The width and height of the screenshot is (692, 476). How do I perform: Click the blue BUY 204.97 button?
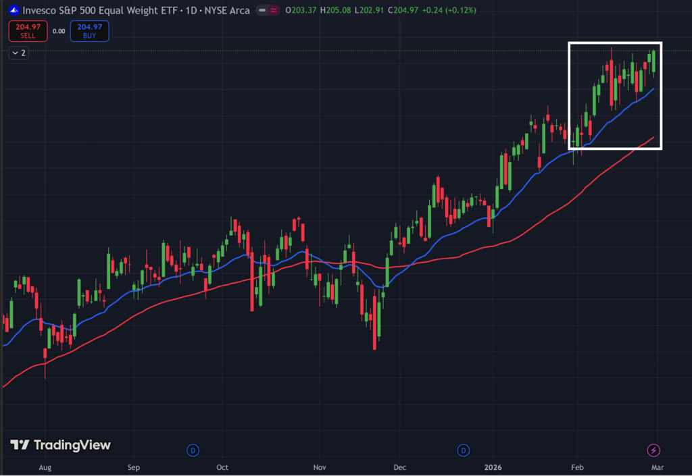tap(89, 30)
